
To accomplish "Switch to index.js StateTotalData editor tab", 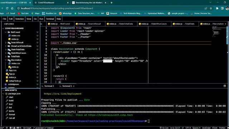I will (x=121, y=24).
